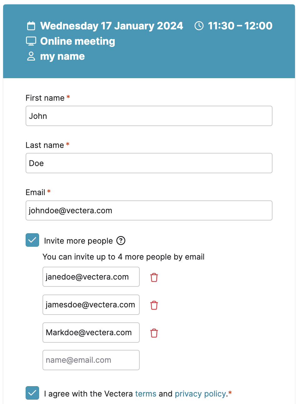The image size is (300, 404).
Task: Open the Invite more people help icon
Action: pyautogui.click(x=121, y=240)
